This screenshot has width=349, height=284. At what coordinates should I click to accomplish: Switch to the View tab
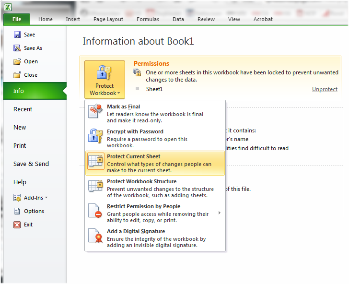coord(234,19)
